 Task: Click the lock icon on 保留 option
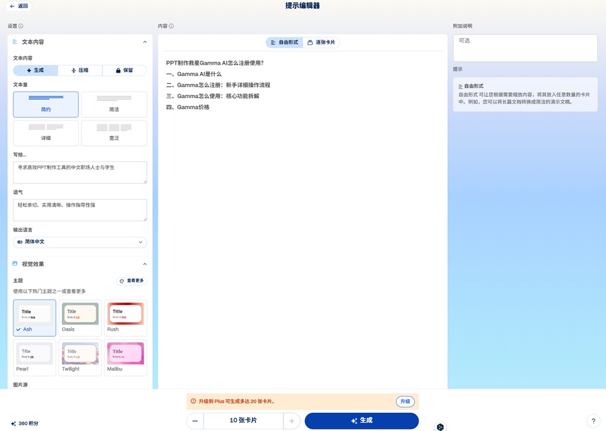(x=118, y=70)
